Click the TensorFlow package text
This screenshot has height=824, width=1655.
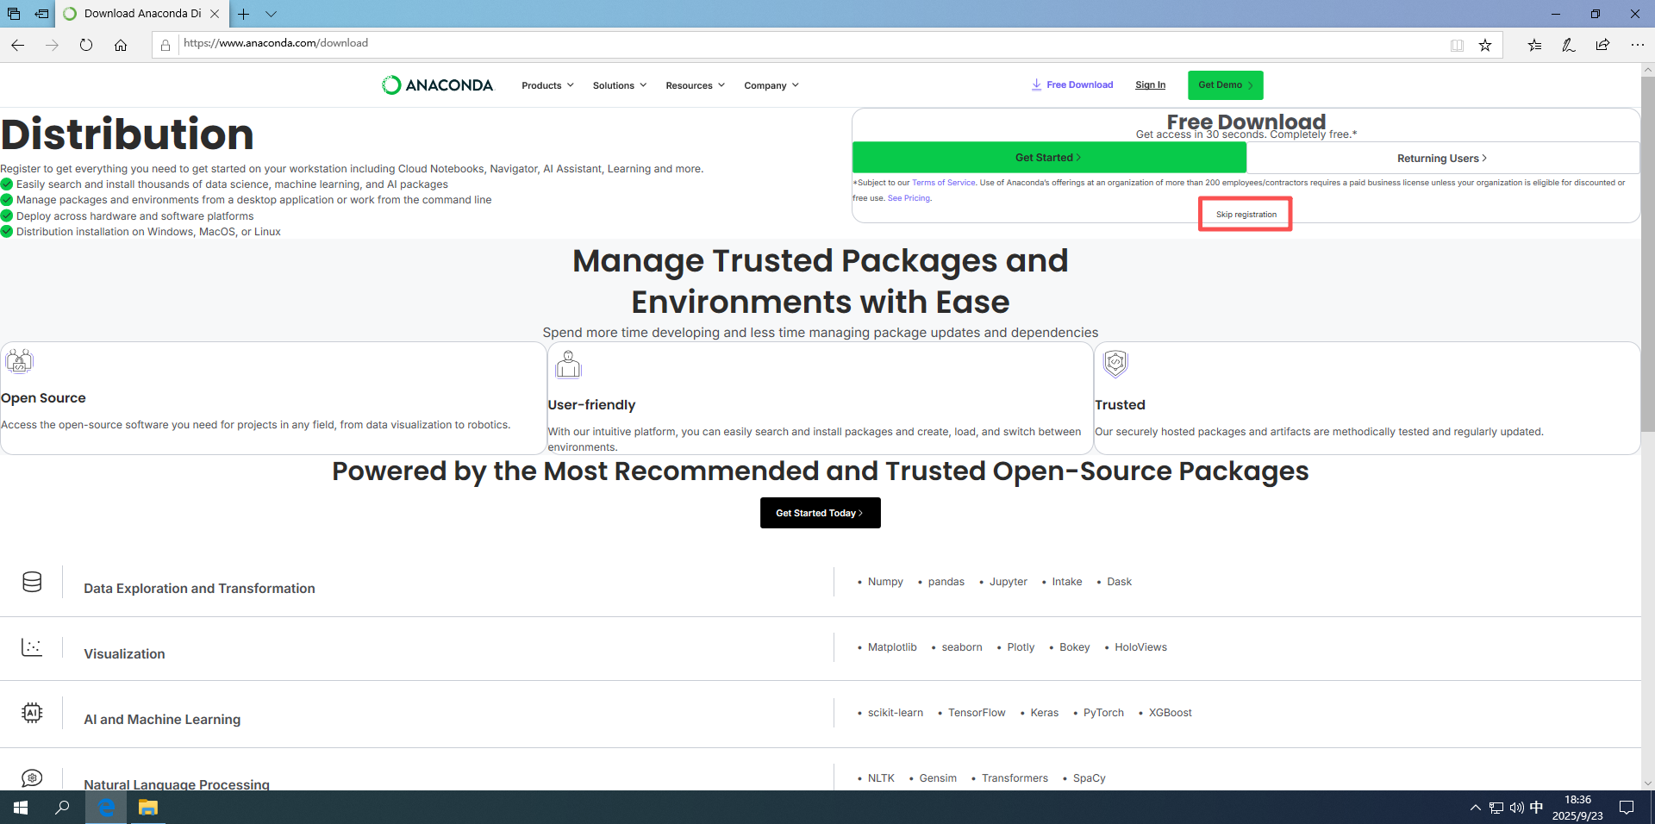click(x=977, y=713)
